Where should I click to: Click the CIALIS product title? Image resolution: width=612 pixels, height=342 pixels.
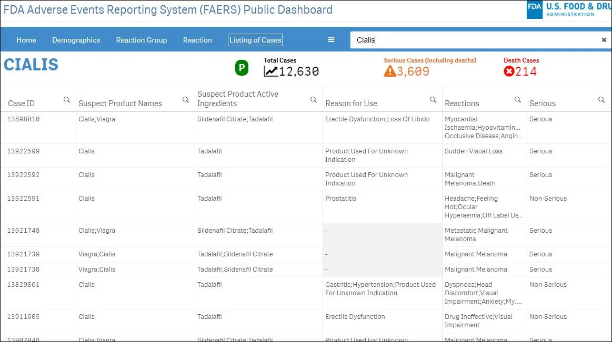[x=31, y=65]
